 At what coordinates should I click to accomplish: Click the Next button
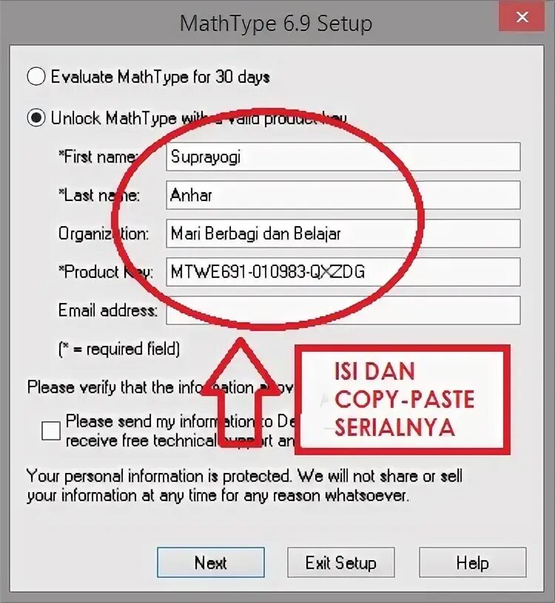pos(211,562)
